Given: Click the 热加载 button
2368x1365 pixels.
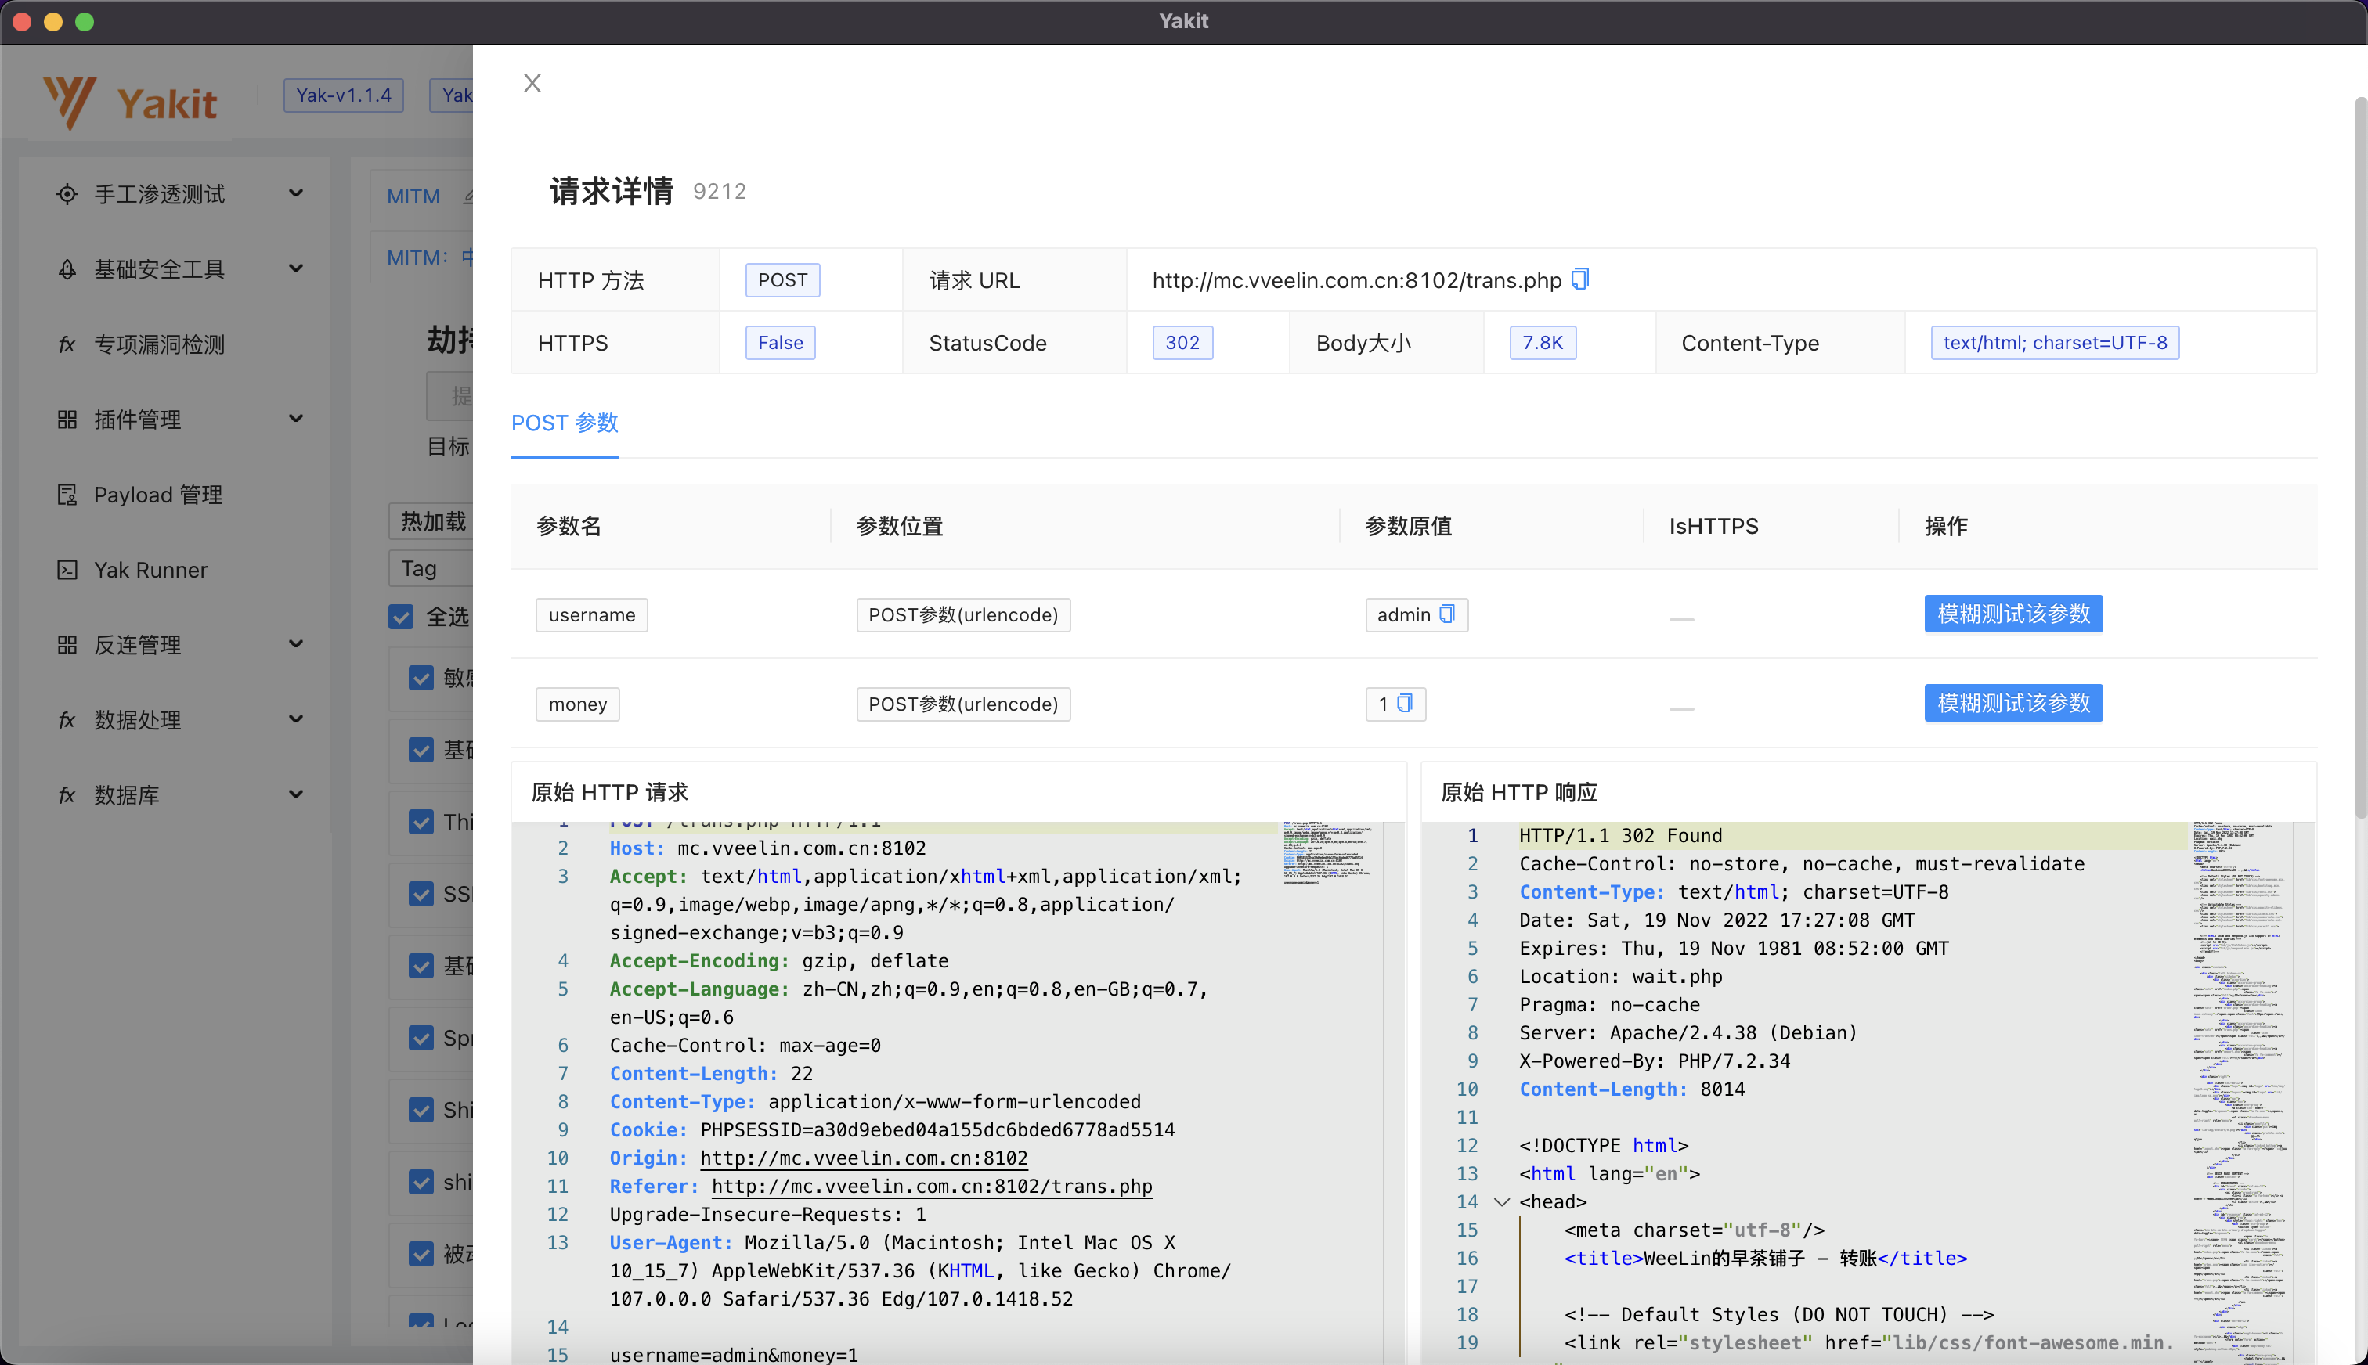Looking at the screenshot, I should point(432,521).
